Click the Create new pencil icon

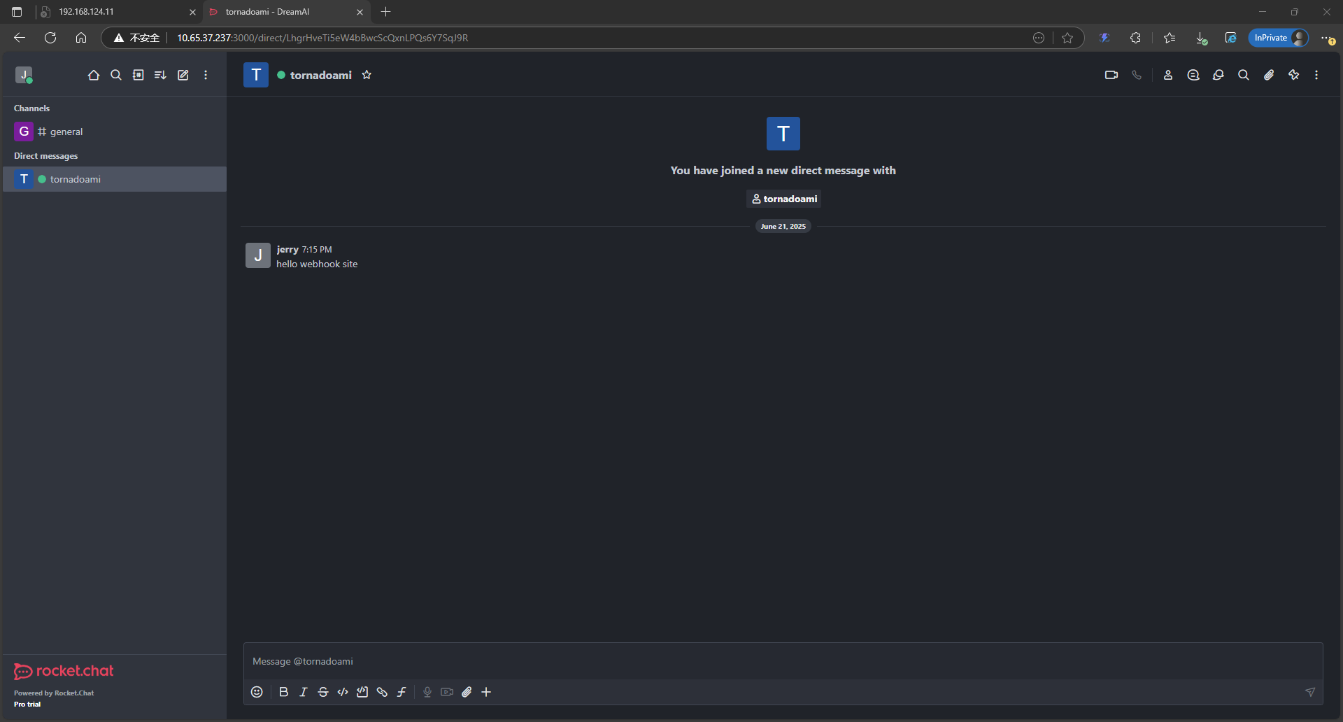183,75
